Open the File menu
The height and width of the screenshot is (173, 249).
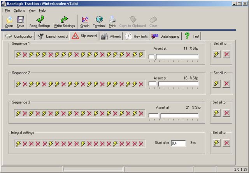click(x=7, y=10)
